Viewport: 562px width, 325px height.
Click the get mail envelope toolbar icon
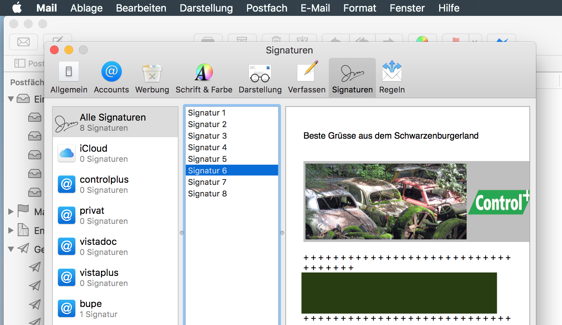(x=24, y=42)
